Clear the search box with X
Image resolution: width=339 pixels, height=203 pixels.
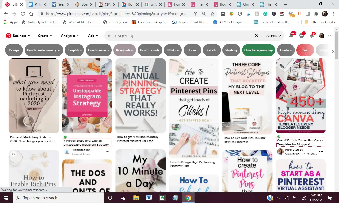click(x=256, y=36)
